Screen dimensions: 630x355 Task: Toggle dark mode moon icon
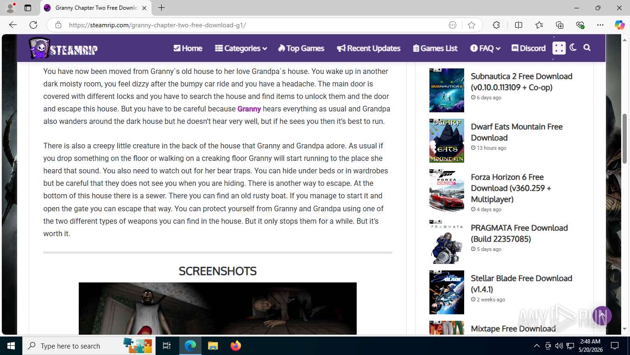(x=573, y=48)
